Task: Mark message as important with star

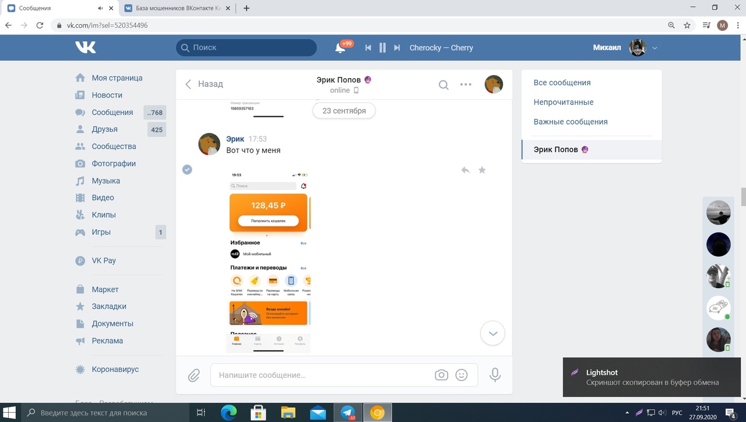Action: 482,170
